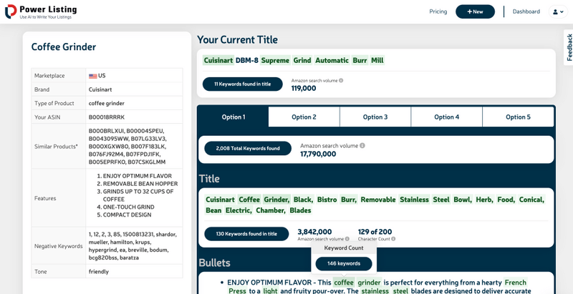Viewport: 573px width, 294px height.
Task: Click highlighted keyword Cuisinart in current title
Action: 218,60
